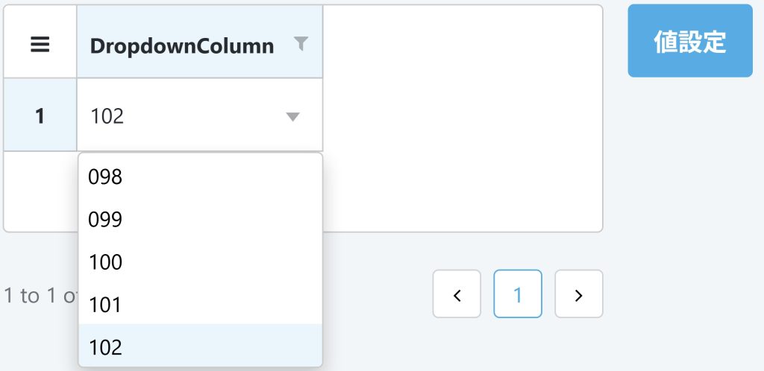Click the DropdownColumn filter funnel icon
Viewport: 764px width, 371px height.
(301, 44)
